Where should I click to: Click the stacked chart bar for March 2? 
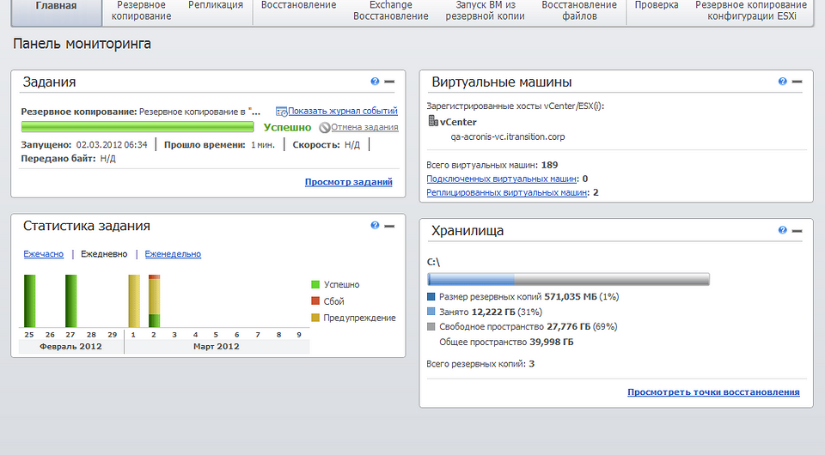tap(154, 301)
